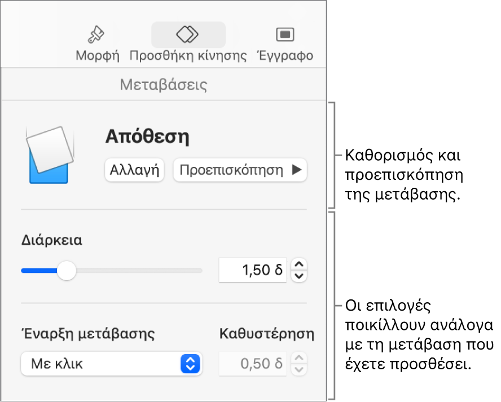Viewport: 501px width, 402px height.
Task: Open the Έναρξη μετάβασης dropdown
Action: pos(111,364)
